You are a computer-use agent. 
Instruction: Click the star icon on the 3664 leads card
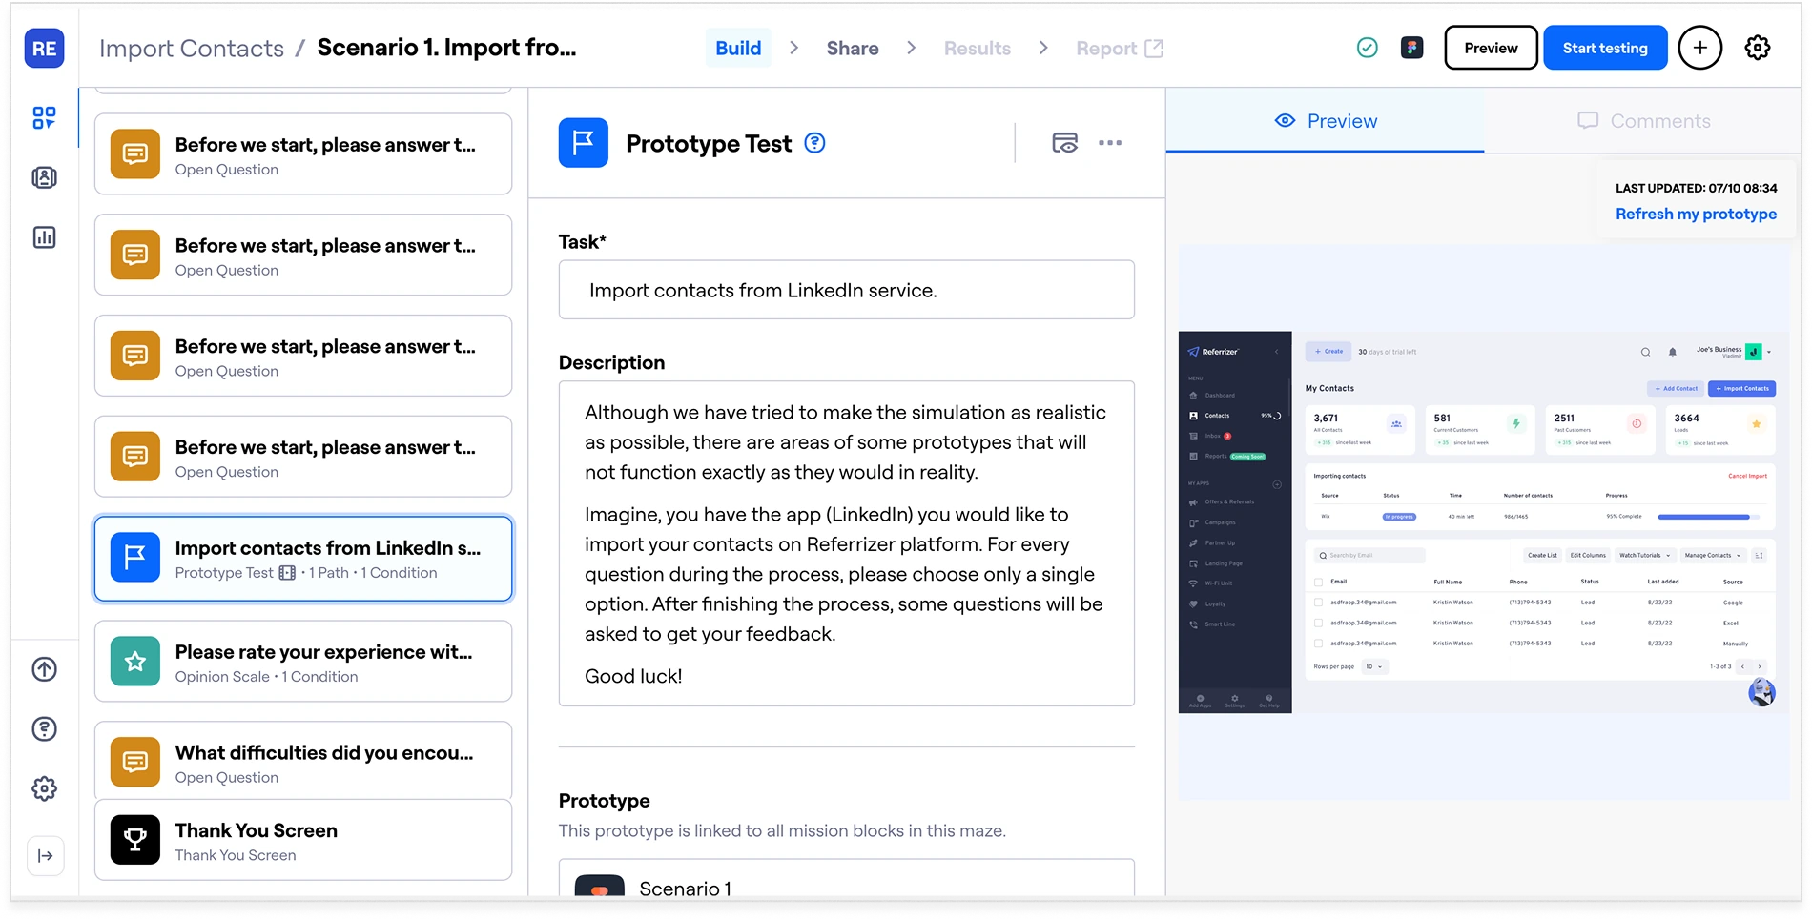tap(1756, 423)
